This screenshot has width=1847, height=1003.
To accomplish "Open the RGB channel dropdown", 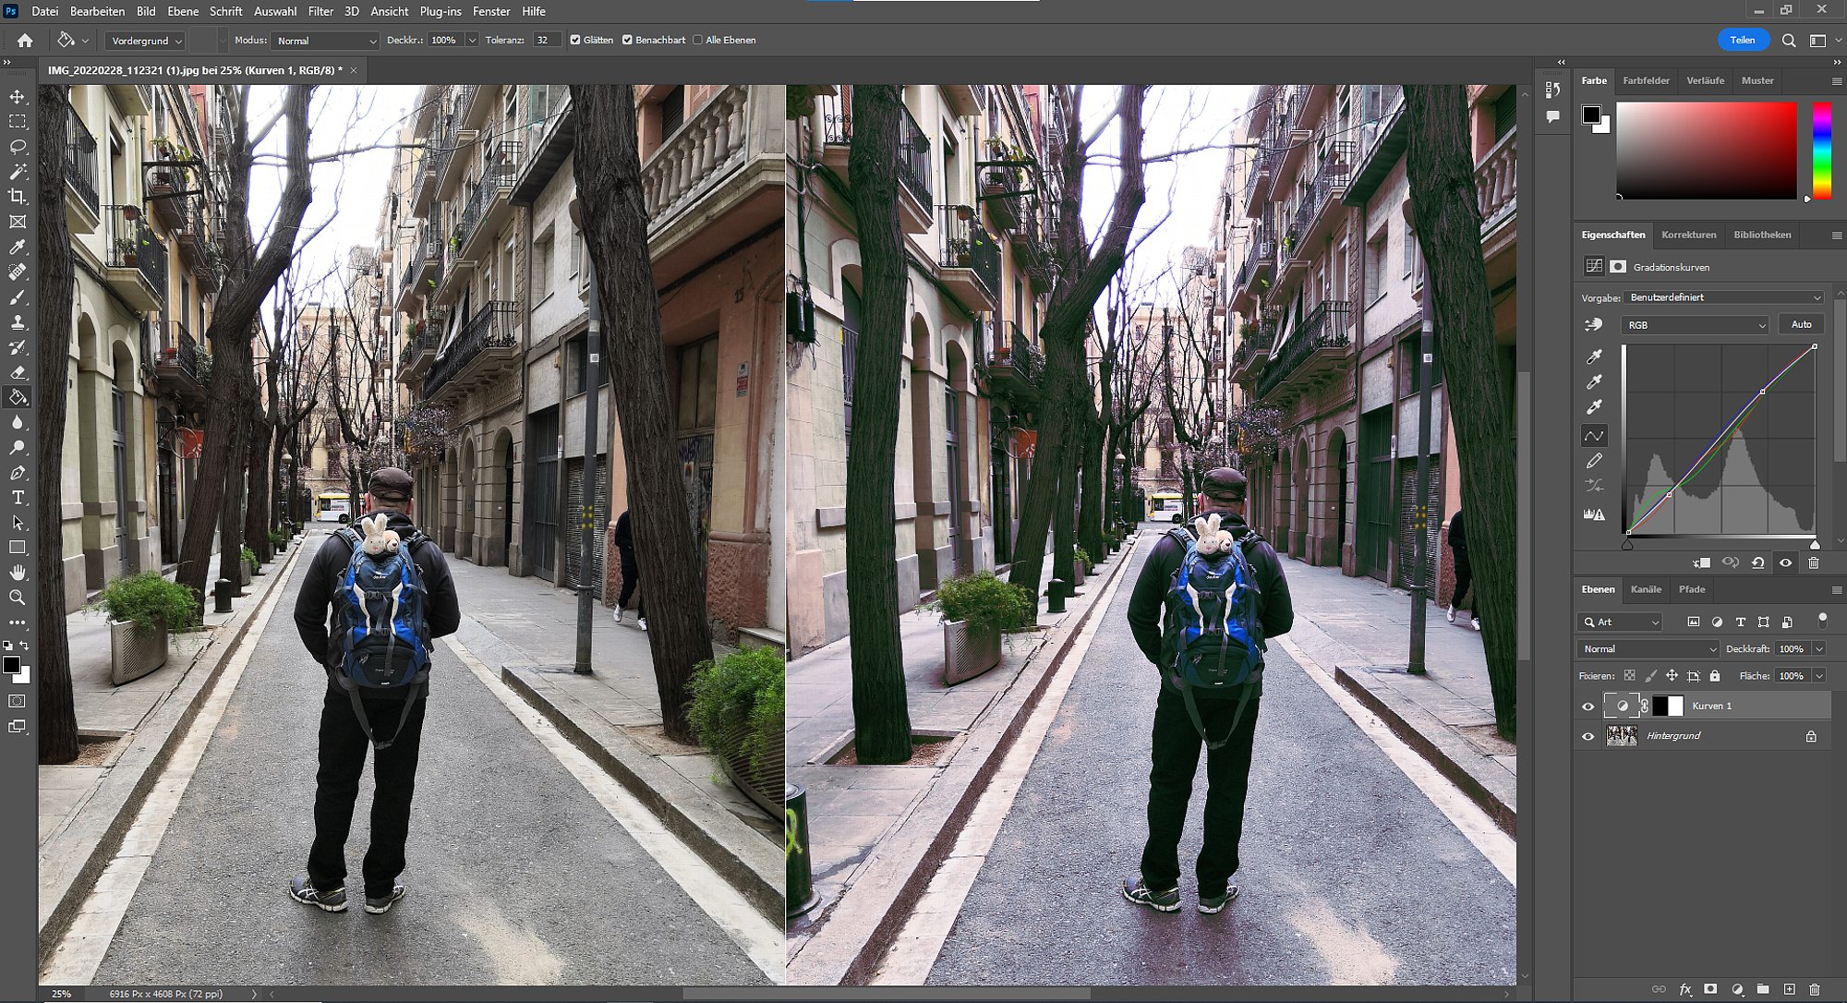I will (1695, 325).
